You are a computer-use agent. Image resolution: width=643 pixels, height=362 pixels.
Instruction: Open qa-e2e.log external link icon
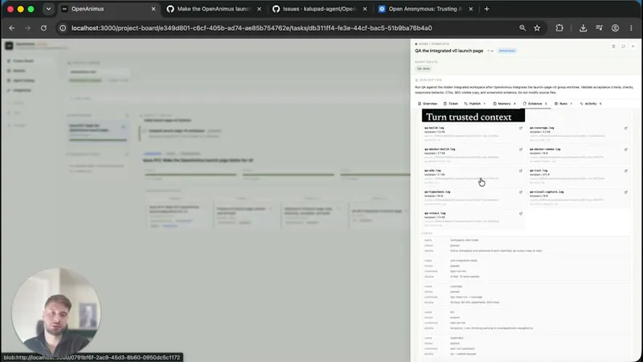521,171
